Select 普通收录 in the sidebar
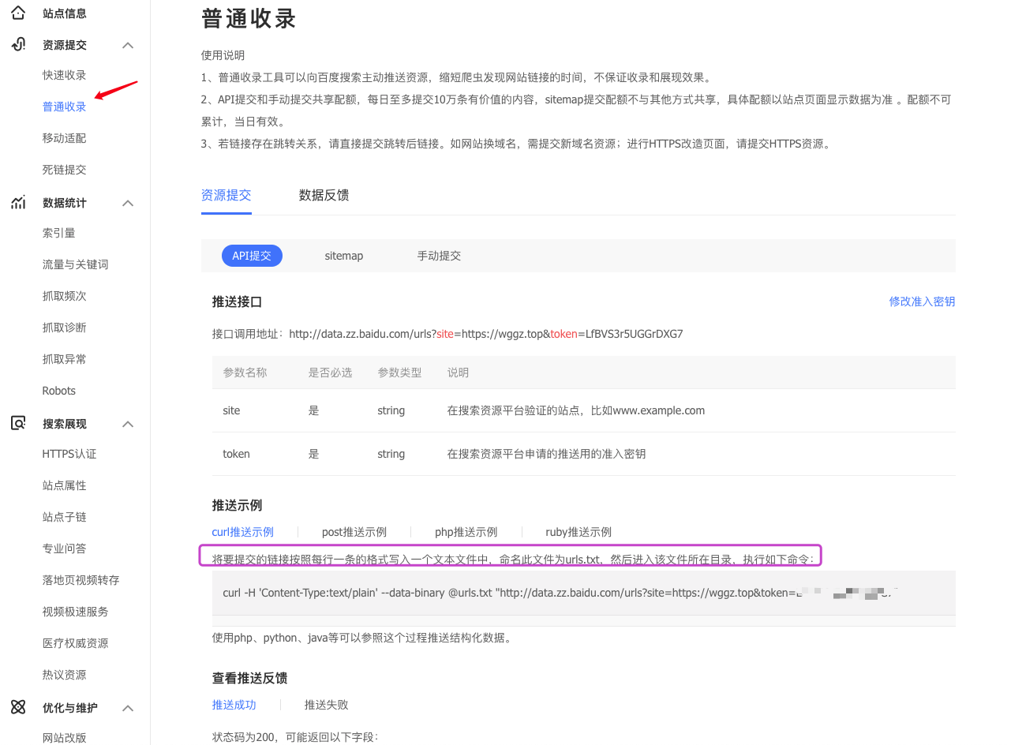This screenshot has width=1011, height=745. 65,107
